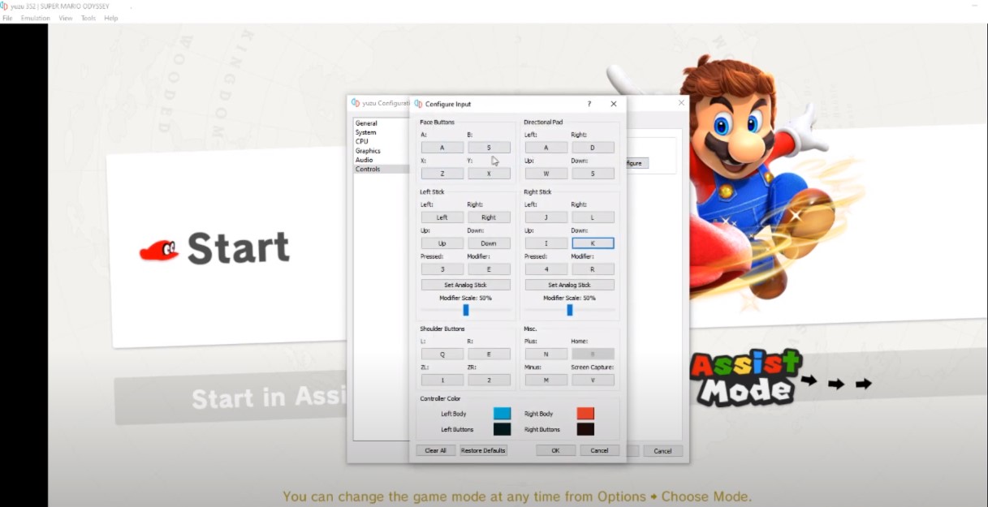
Task: Click the yuzu Configuration title icon
Action: tap(356, 103)
